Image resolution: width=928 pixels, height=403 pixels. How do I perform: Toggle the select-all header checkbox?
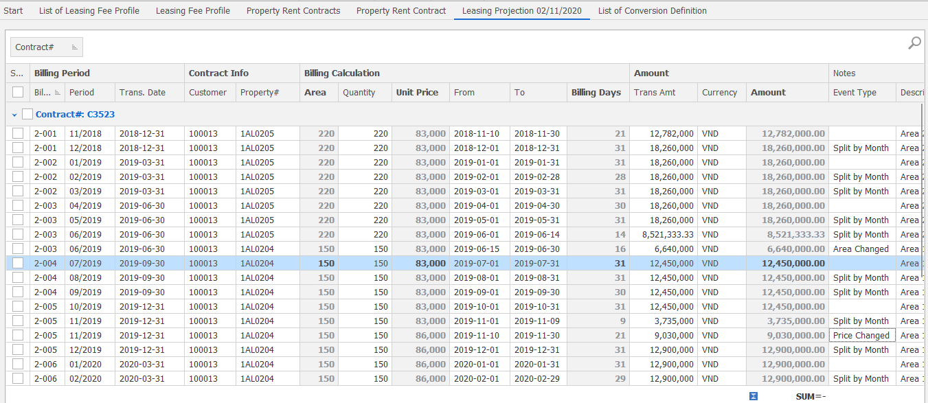tap(18, 93)
